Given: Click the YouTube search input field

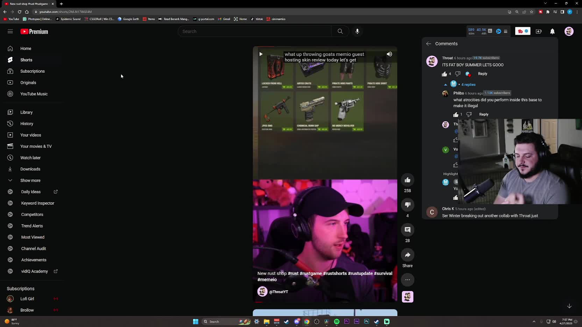Looking at the screenshot, I should tap(255, 31).
